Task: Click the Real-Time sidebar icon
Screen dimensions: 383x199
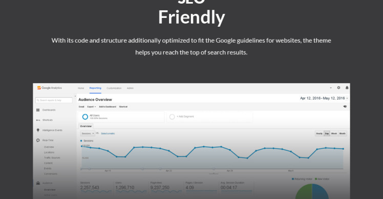Action: tap(38, 140)
